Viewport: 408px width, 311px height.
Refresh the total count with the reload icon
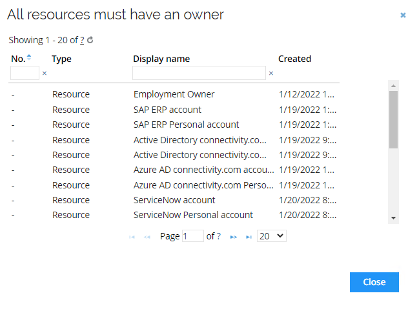click(90, 40)
